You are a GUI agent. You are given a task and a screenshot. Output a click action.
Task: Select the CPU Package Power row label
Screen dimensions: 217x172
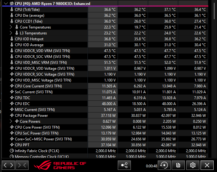31,115
